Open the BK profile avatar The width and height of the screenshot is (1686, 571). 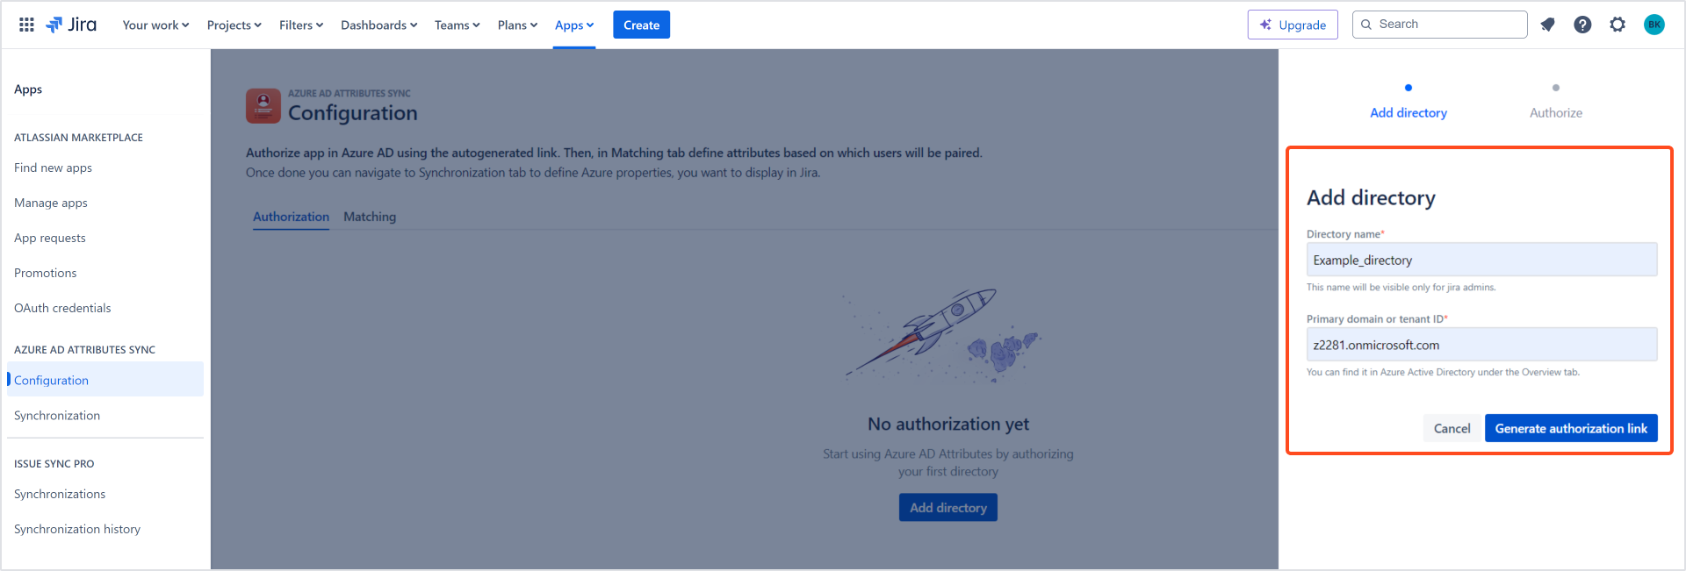click(x=1654, y=25)
